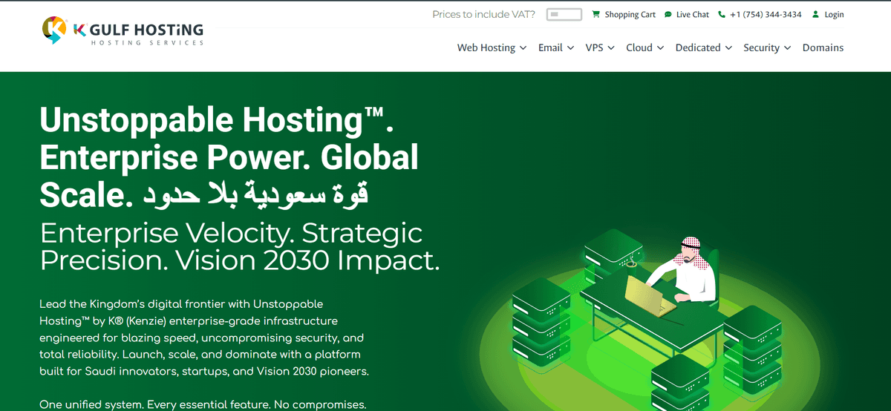Expand the Email menu chevron
Image resolution: width=891 pixels, height=411 pixels.
coord(570,47)
